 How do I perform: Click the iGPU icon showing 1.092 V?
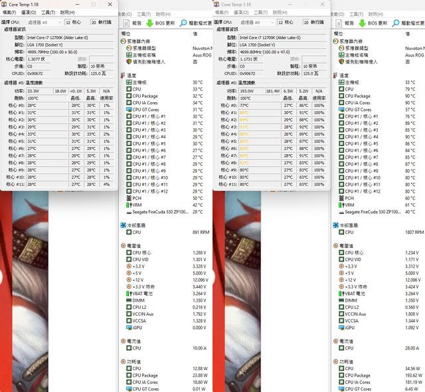[343, 327]
